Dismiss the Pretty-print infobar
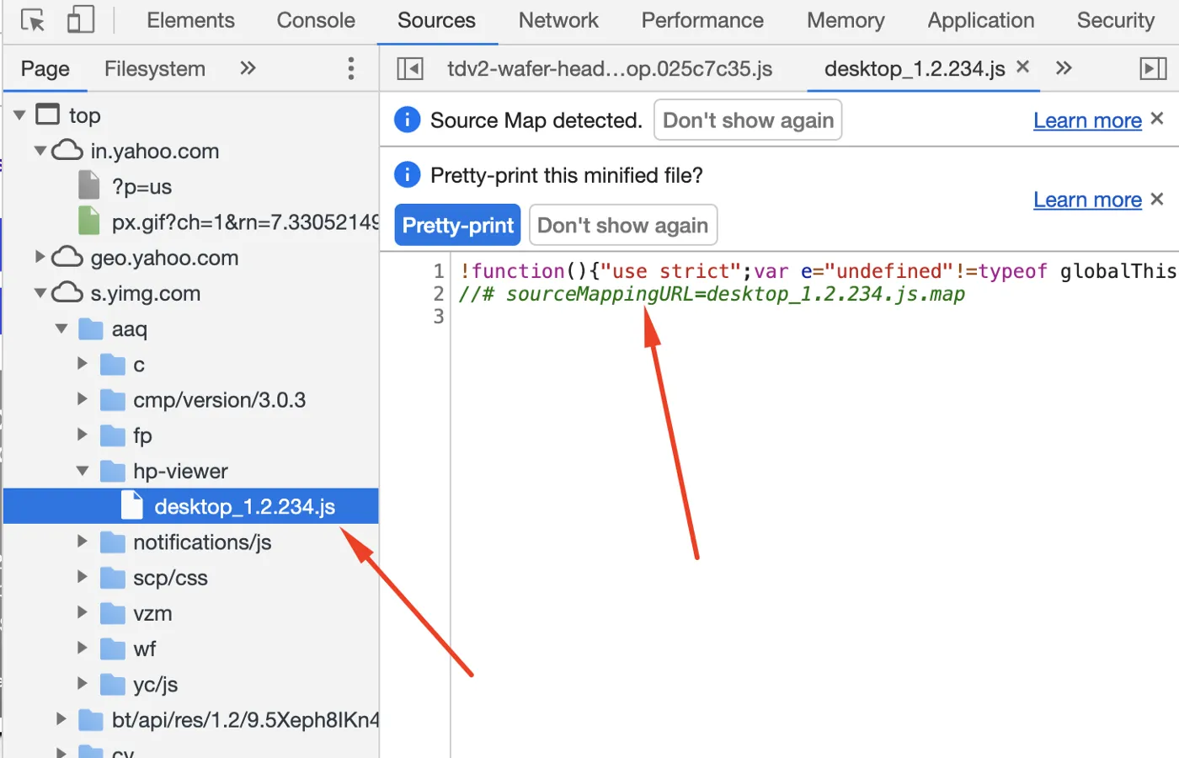 [1157, 199]
